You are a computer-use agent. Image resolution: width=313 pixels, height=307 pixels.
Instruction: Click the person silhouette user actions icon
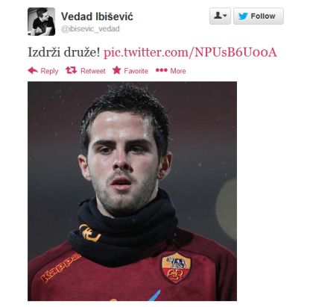[x=218, y=16]
